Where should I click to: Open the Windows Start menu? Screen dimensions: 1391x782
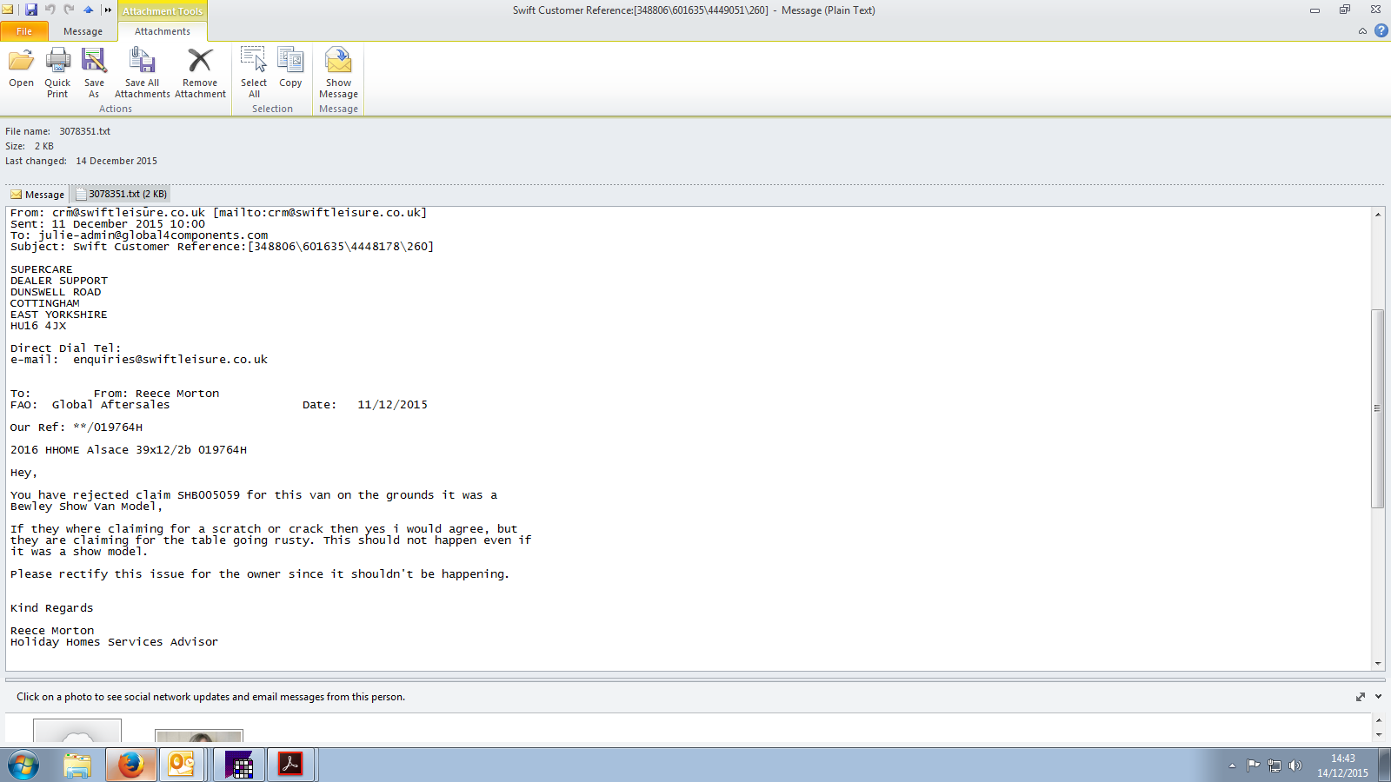click(x=23, y=765)
